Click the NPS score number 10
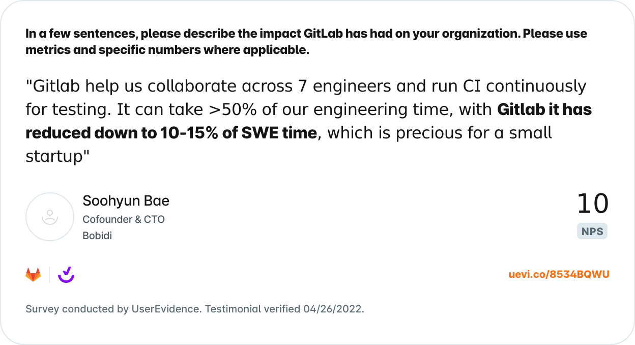The height and width of the screenshot is (345, 635). click(x=593, y=204)
